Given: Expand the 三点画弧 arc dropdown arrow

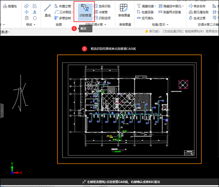Looking at the screenshot, I should 73,12.
